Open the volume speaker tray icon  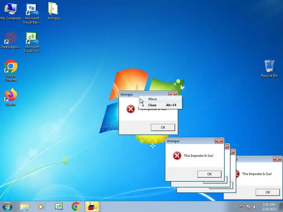coord(255,207)
